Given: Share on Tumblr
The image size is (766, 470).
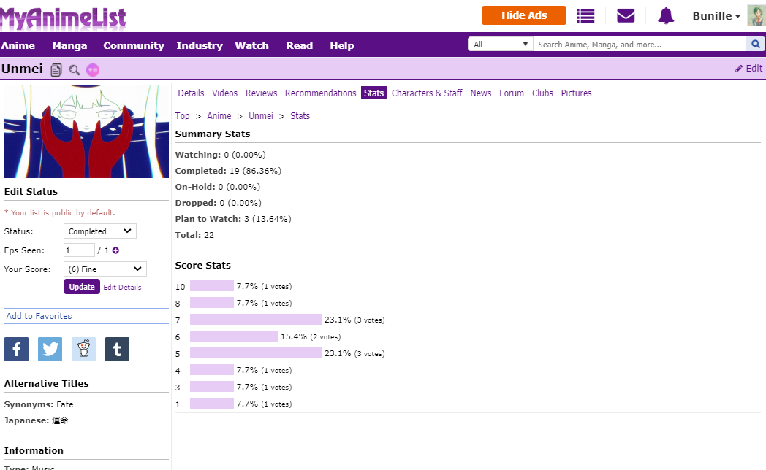Looking at the screenshot, I should 117,349.
